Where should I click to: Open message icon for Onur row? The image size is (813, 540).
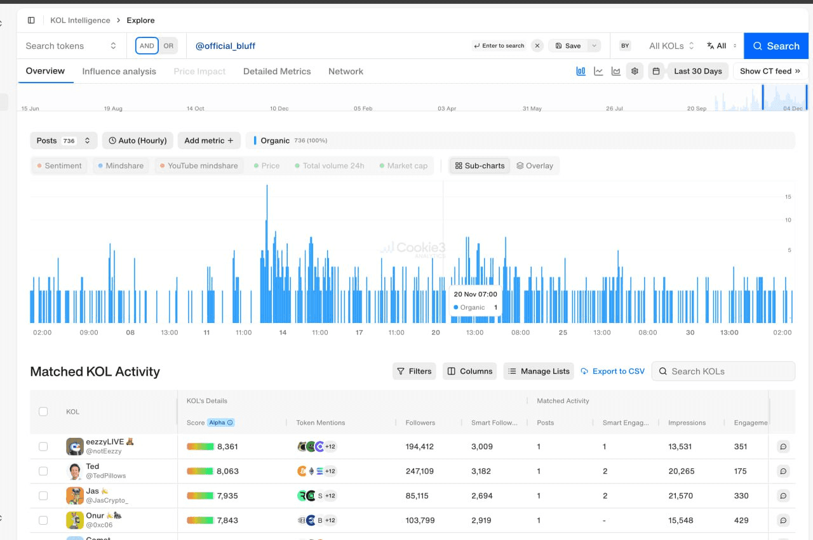click(x=783, y=520)
